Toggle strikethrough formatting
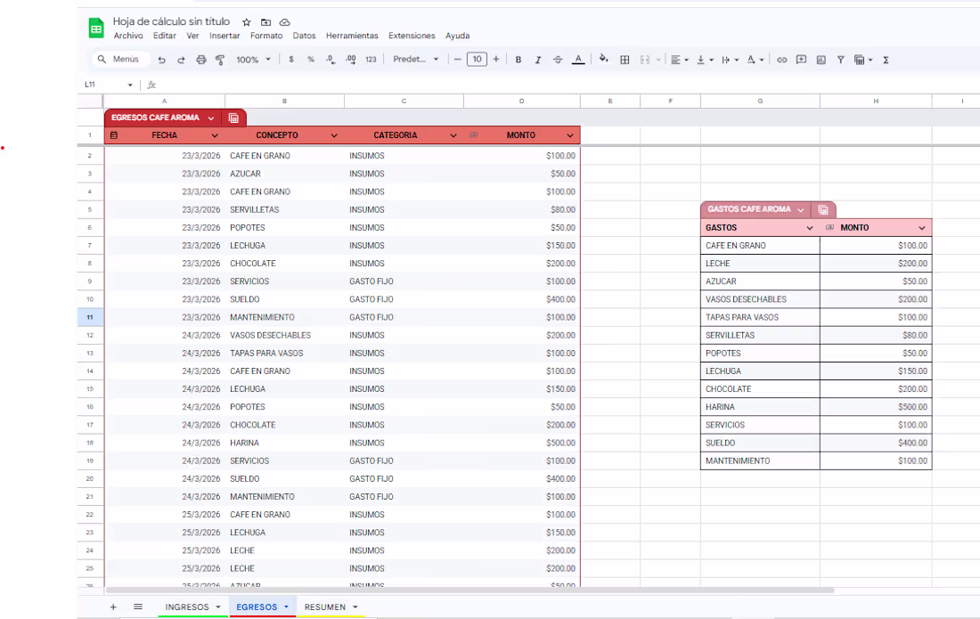 point(557,59)
